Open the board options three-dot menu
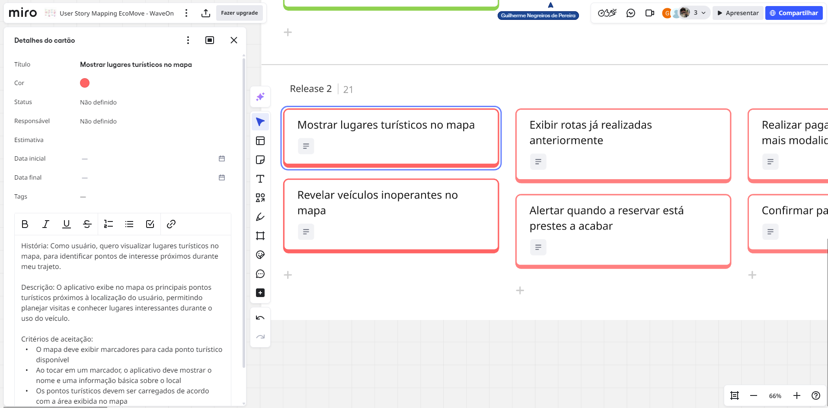The width and height of the screenshot is (828, 408). pos(186,13)
